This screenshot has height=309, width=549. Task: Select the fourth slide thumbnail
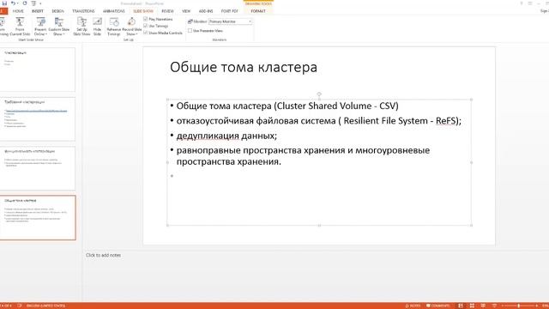coord(38,217)
